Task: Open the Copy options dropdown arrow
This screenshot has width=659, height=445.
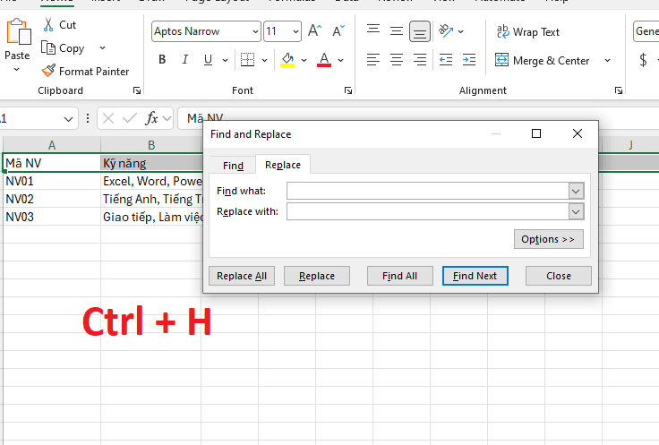Action: tap(103, 48)
